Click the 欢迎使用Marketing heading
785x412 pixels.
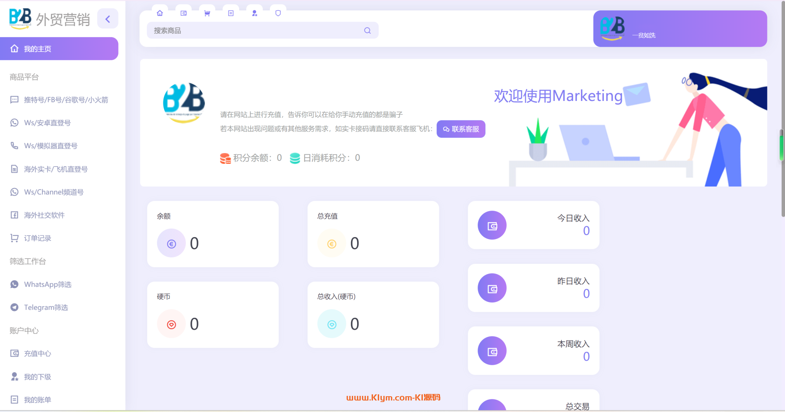click(558, 96)
